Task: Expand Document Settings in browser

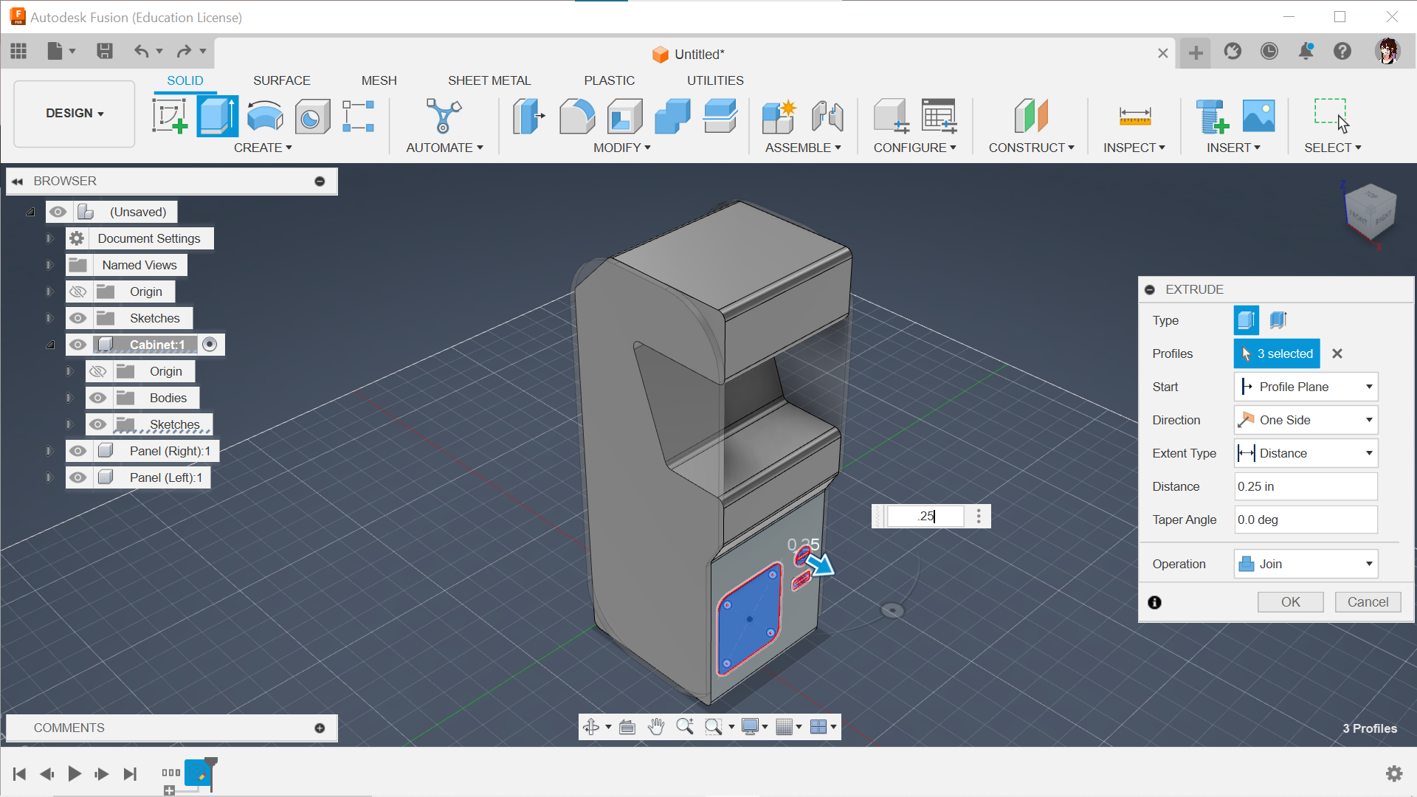Action: [x=49, y=238]
